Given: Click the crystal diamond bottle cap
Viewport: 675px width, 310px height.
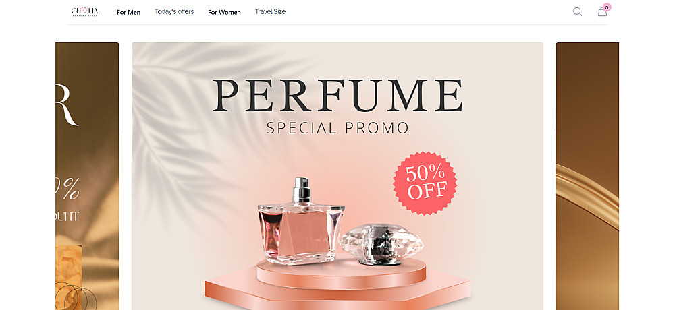Looking at the screenshot, I should pyautogui.click(x=381, y=243).
